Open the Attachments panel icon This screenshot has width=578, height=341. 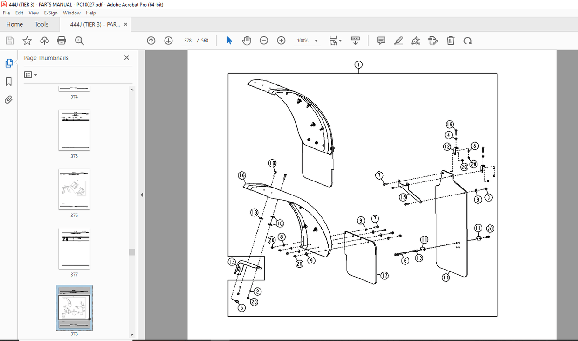click(x=8, y=99)
